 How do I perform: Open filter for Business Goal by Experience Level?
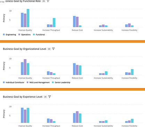pos(49,97)
